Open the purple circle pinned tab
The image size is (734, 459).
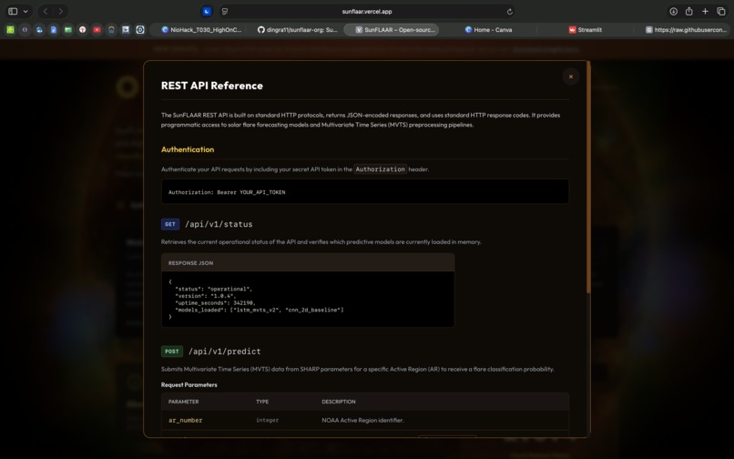click(x=25, y=29)
